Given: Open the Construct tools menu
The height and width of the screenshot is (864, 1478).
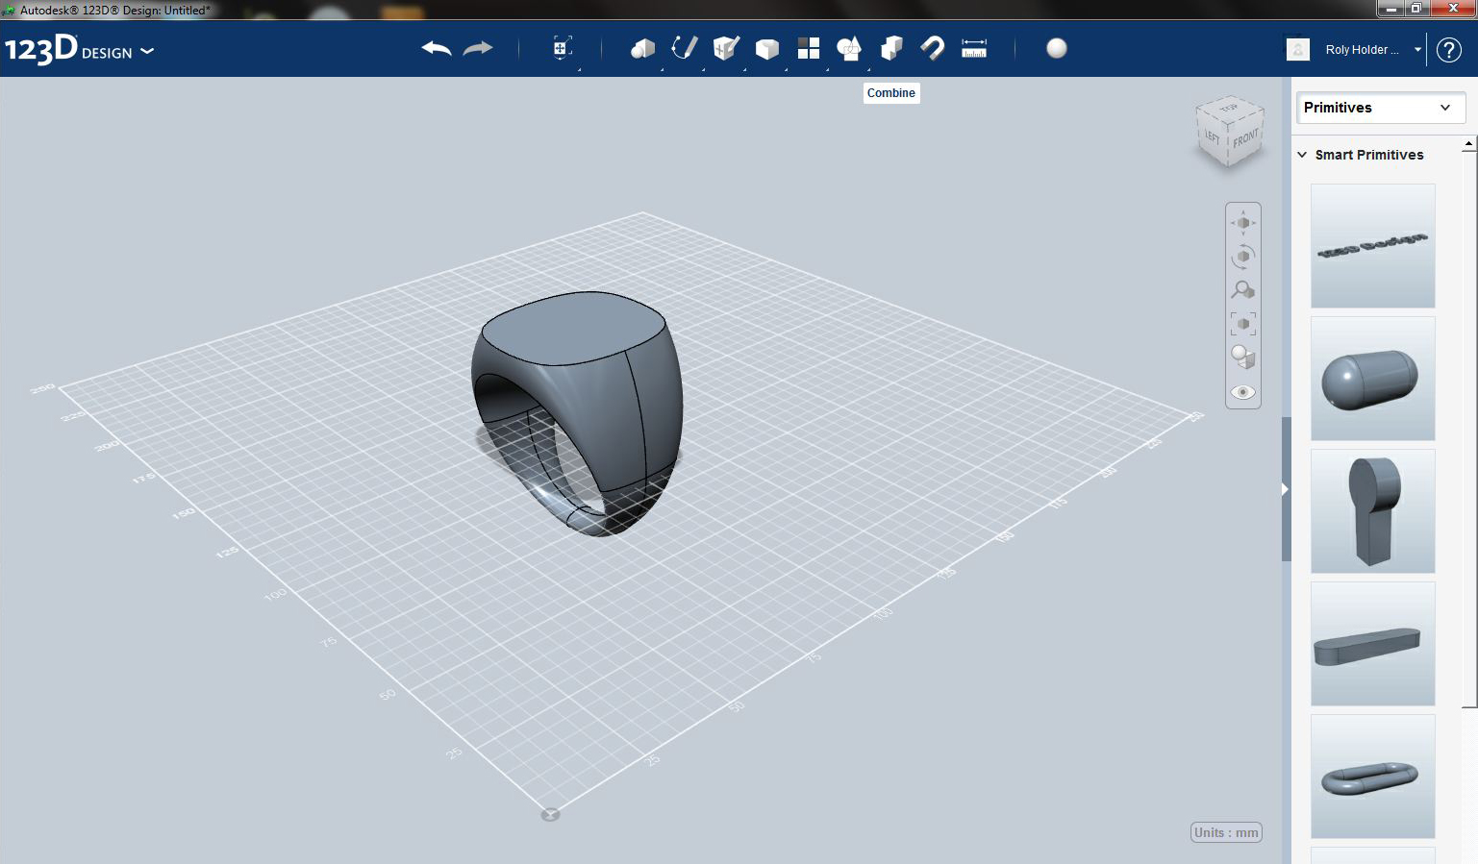Looking at the screenshot, I should (726, 48).
